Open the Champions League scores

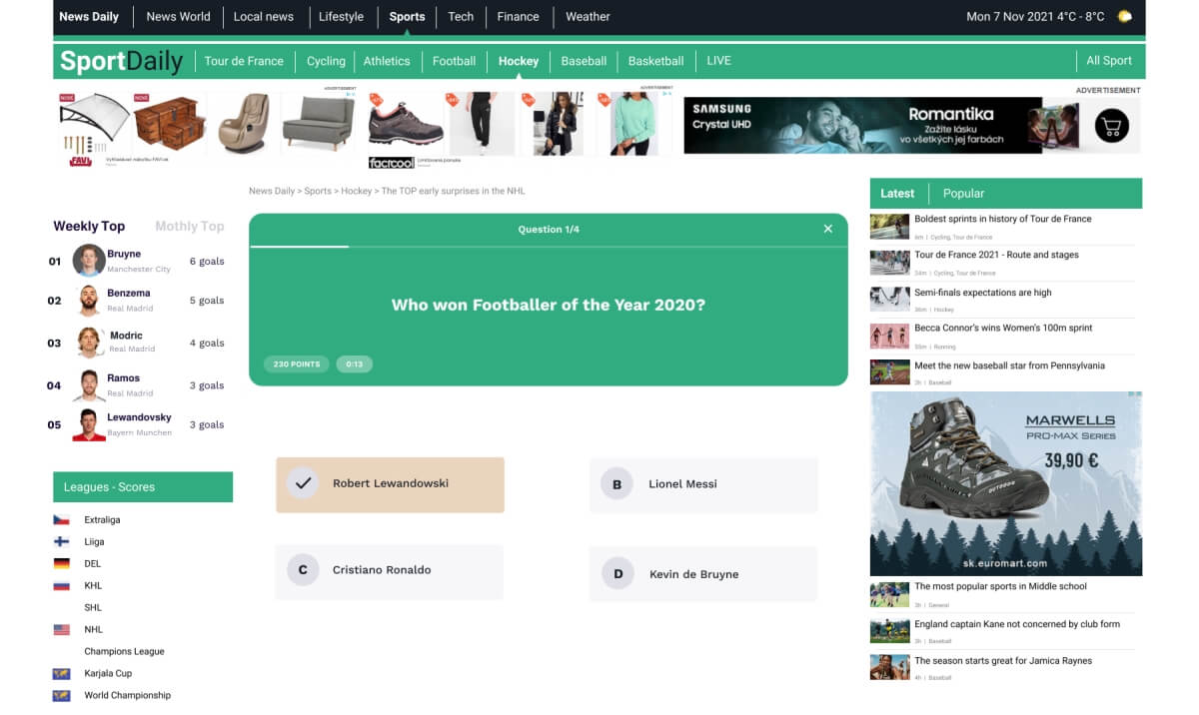124,652
